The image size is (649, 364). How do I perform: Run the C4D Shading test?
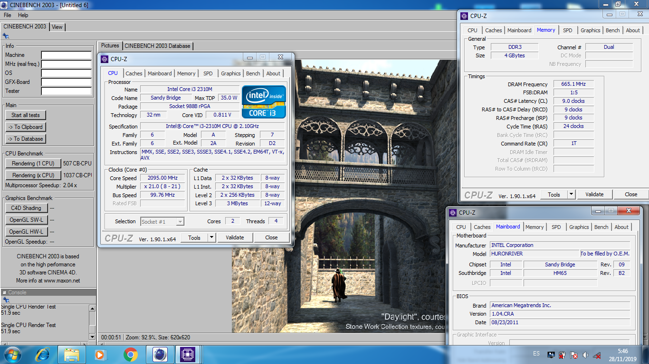(27, 208)
